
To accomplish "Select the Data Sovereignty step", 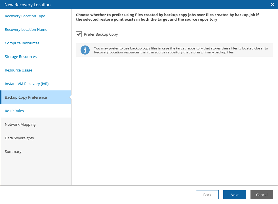I will tap(19, 138).
